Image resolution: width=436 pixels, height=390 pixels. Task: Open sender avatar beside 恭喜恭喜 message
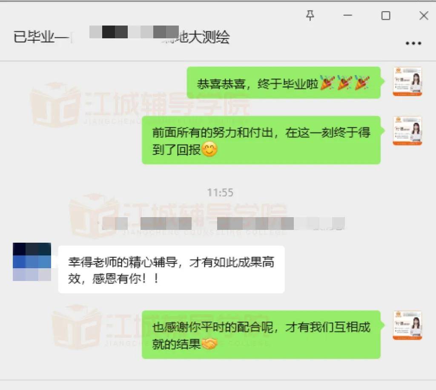point(407,81)
